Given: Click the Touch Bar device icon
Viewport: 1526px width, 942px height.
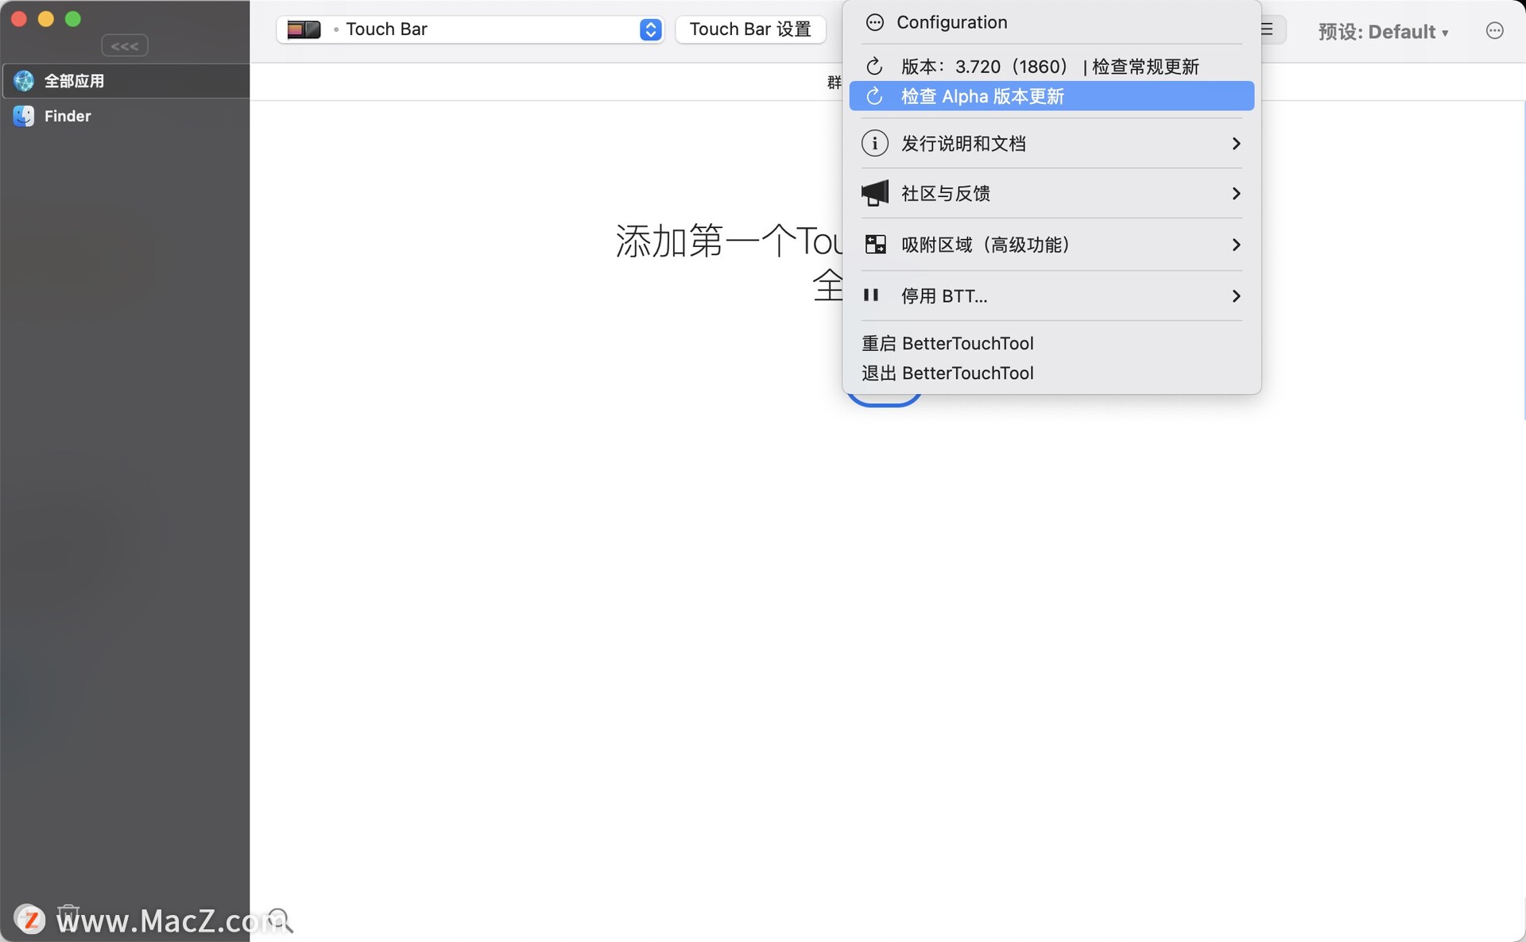Looking at the screenshot, I should [x=304, y=29].
